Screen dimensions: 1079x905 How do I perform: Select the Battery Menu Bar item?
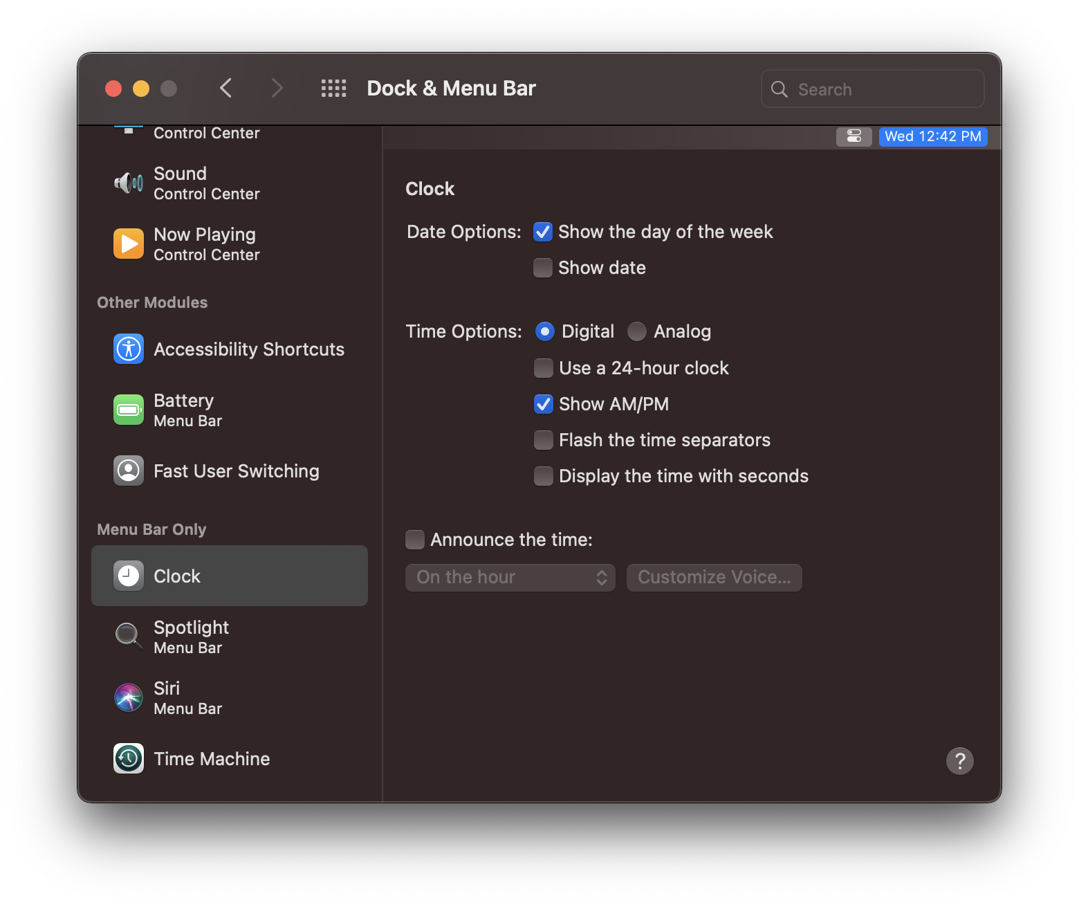pos(230,410)
